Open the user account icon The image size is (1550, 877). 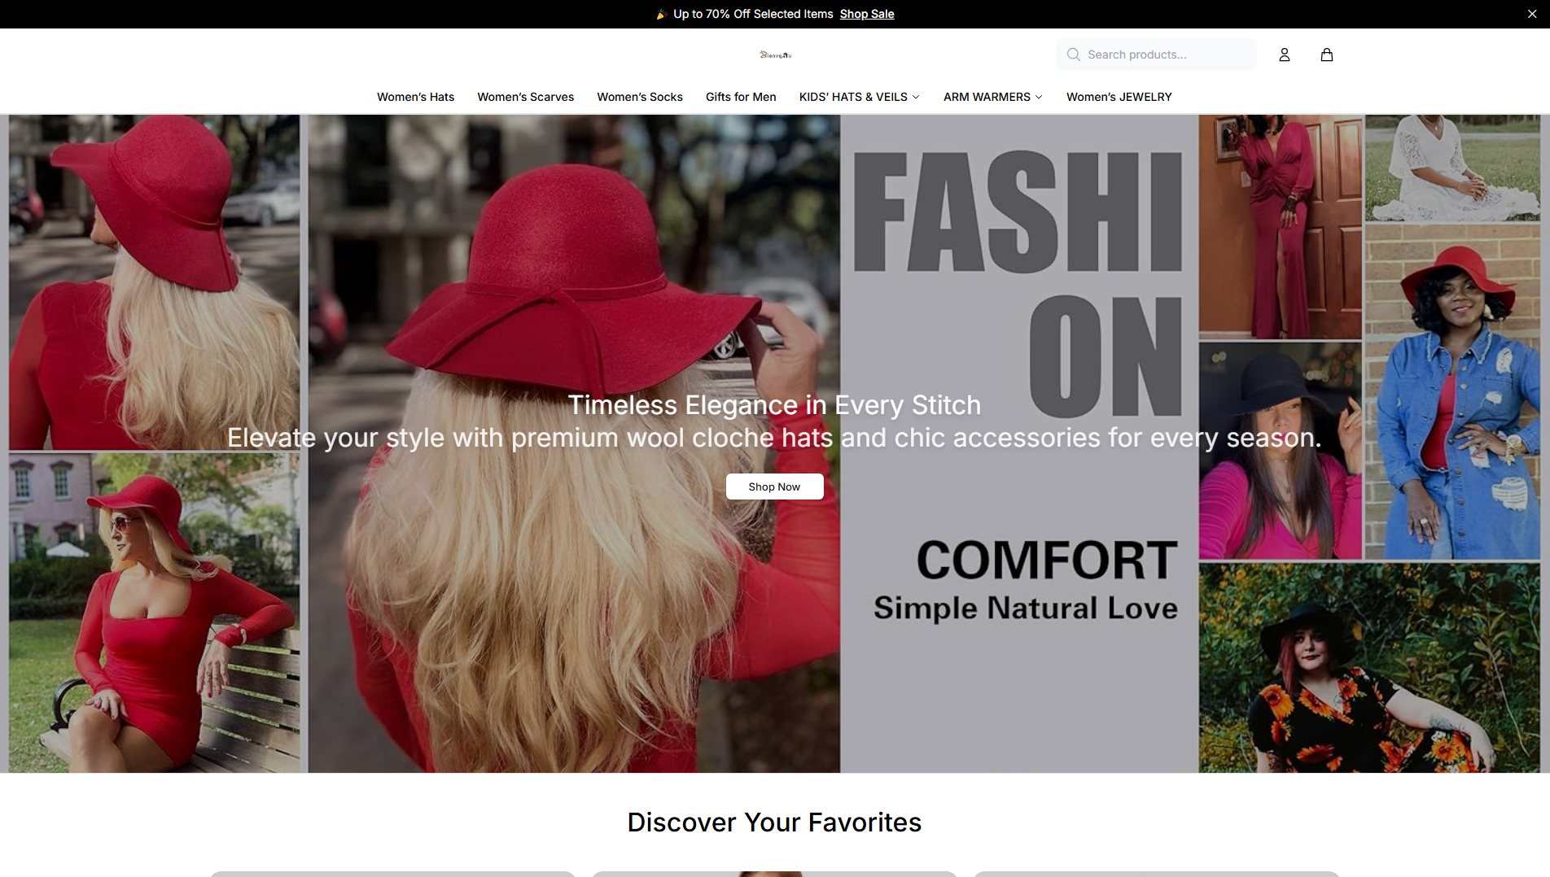[1285, 55]
